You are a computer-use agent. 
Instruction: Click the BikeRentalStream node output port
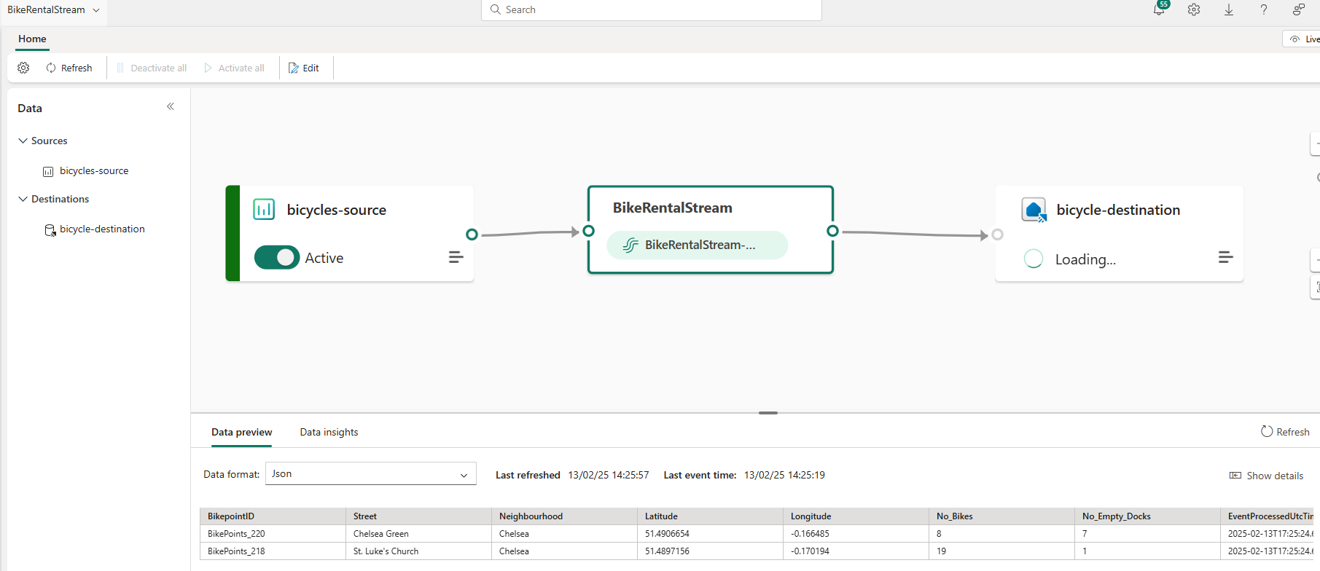pos(832,231)
